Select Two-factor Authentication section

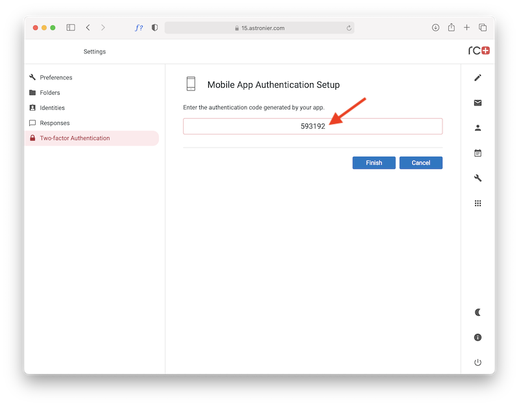click(92, 138)
